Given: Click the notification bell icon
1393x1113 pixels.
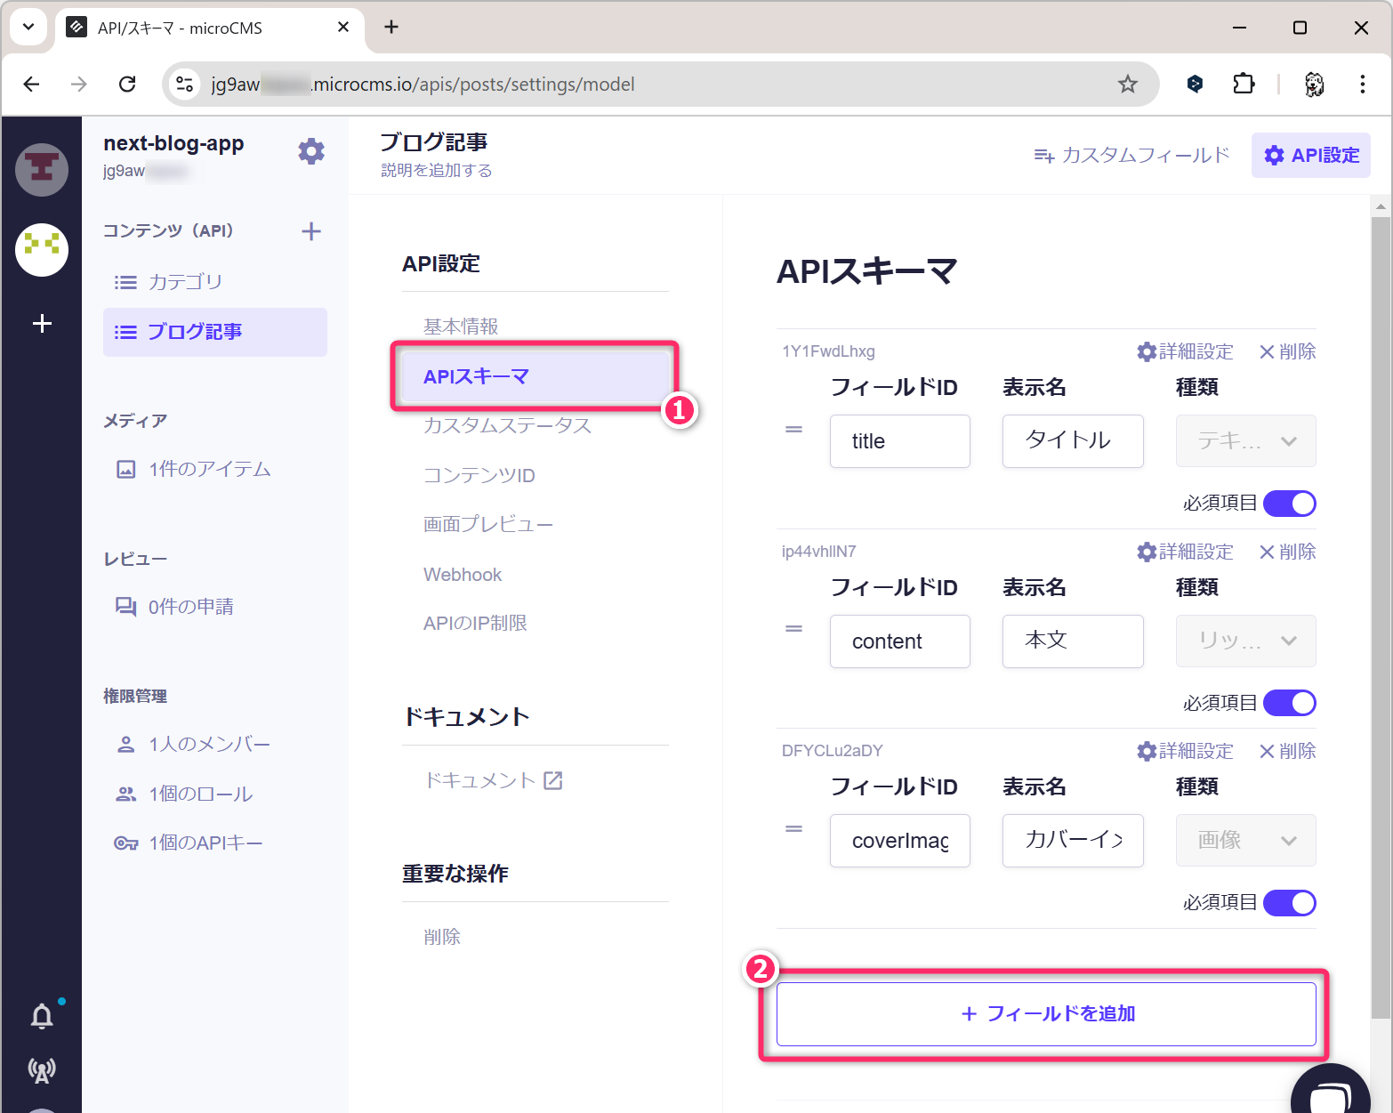Looking at the screenshot, I should tap(42, 1016).
